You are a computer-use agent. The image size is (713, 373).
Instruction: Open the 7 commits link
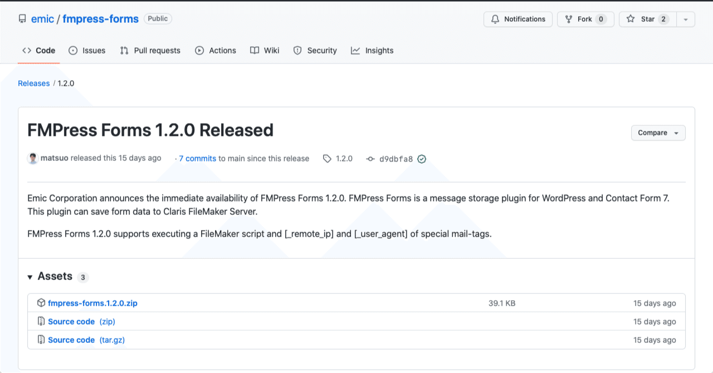196,158
